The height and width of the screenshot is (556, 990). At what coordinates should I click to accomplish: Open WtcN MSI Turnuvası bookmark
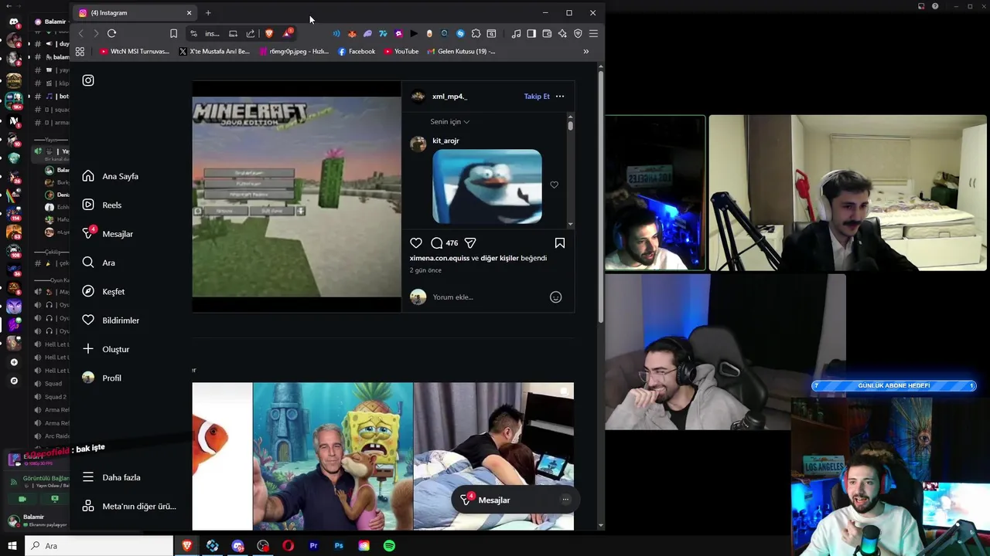(x=135, y=52)
